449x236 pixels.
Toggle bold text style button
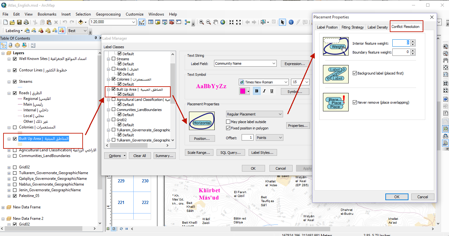[x=256, y=91]
